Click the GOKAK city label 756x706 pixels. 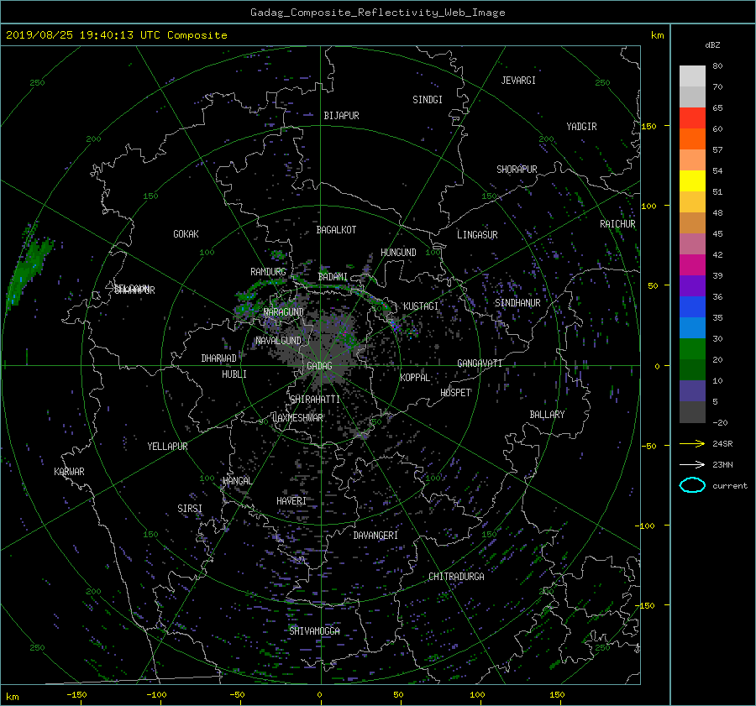tap(186, 234)
